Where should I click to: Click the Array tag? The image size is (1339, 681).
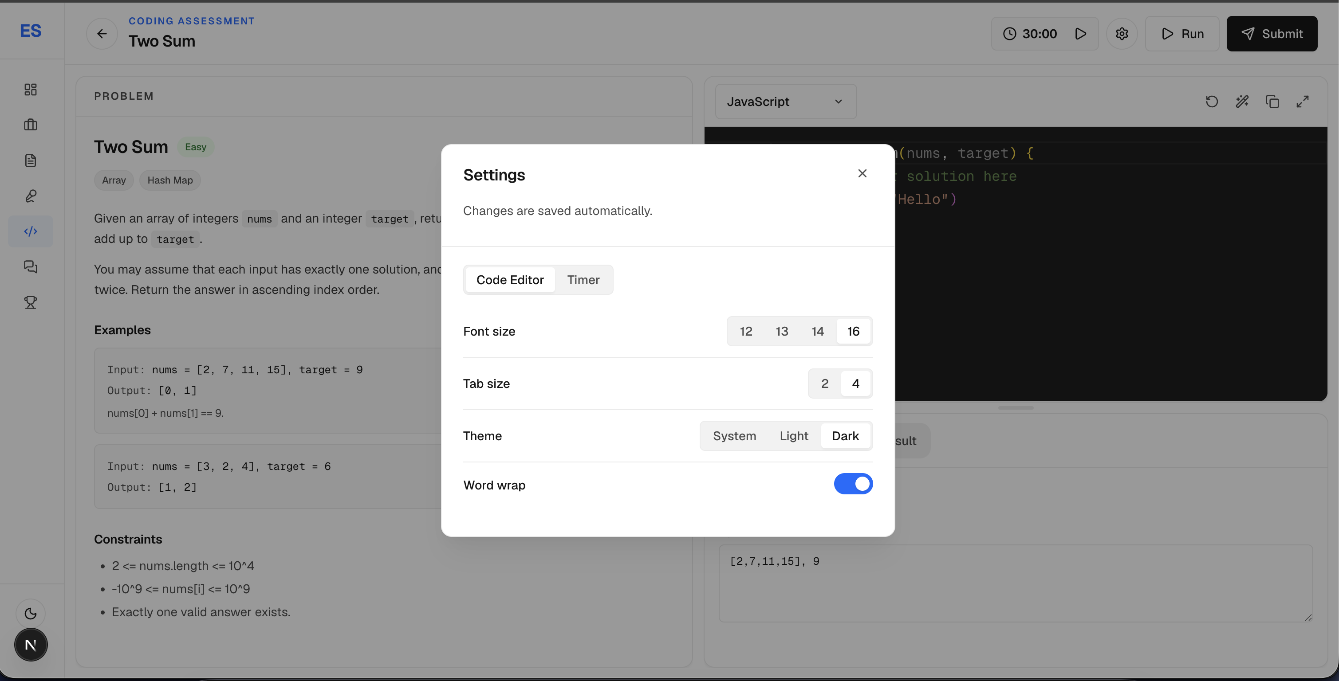coord(114,180)
